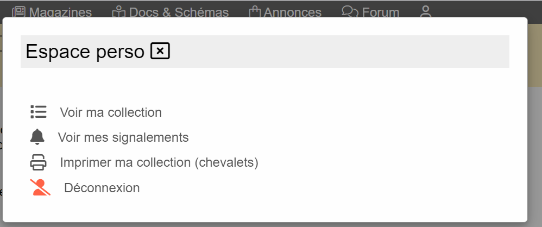This screenshot has width=542, height=227.
Task: Click the bell icon for signalements
Action: (x=37, y=137)
